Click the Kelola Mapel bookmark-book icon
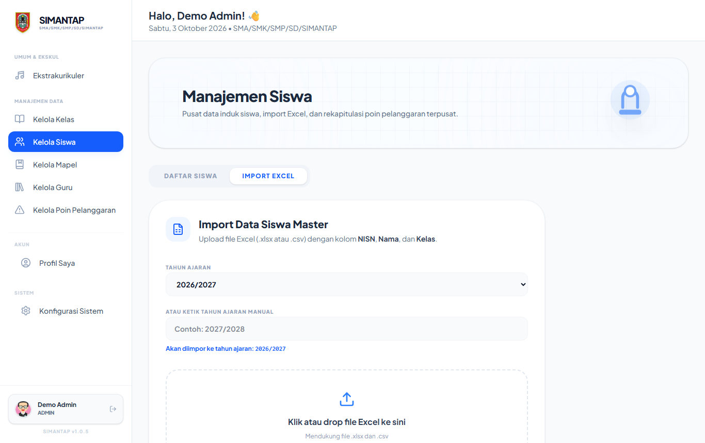 pyautogui.click(x=20, y=165)
